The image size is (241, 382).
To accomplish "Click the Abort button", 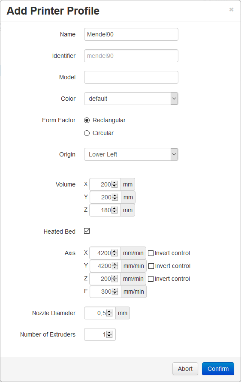I will coord(185,369).
